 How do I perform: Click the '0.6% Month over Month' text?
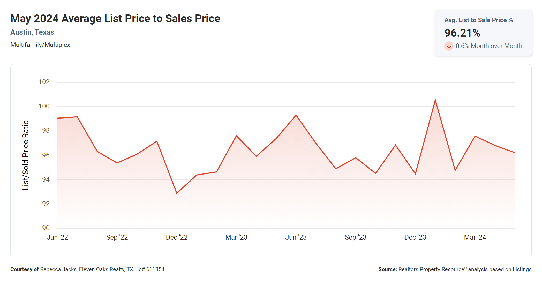click(x=489, y=46)
